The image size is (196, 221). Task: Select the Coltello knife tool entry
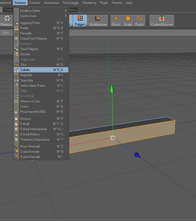tap(41, 70)
